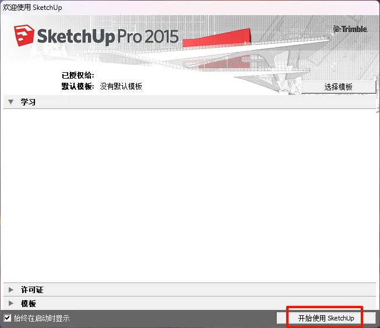Click the SketchUp red logo icon
The height and width of the screenshot is (328, 380).
(x=24, y=35)
